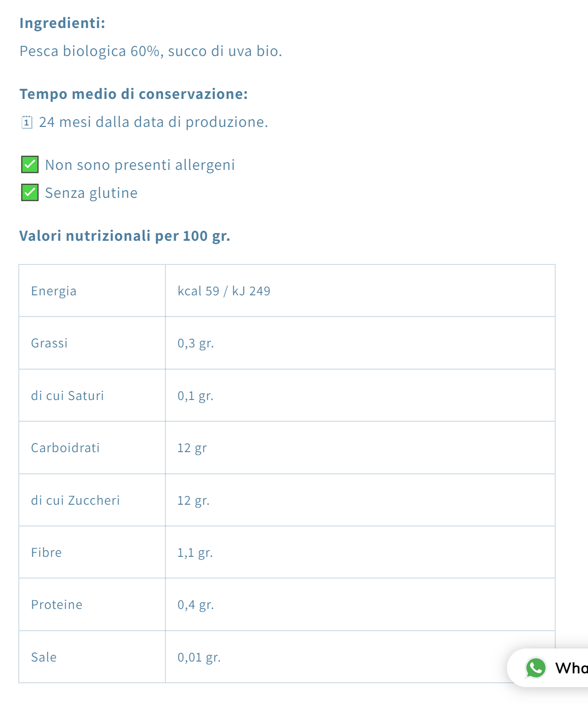Viewport: 588px width, 704px height.
Task: Select the Fibre value 1,1 gr.
Action: [195, 552]
